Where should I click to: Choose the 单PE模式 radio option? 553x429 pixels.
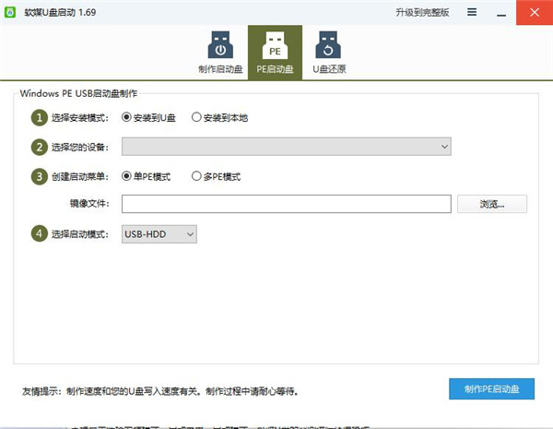click(x=127, y=176)
